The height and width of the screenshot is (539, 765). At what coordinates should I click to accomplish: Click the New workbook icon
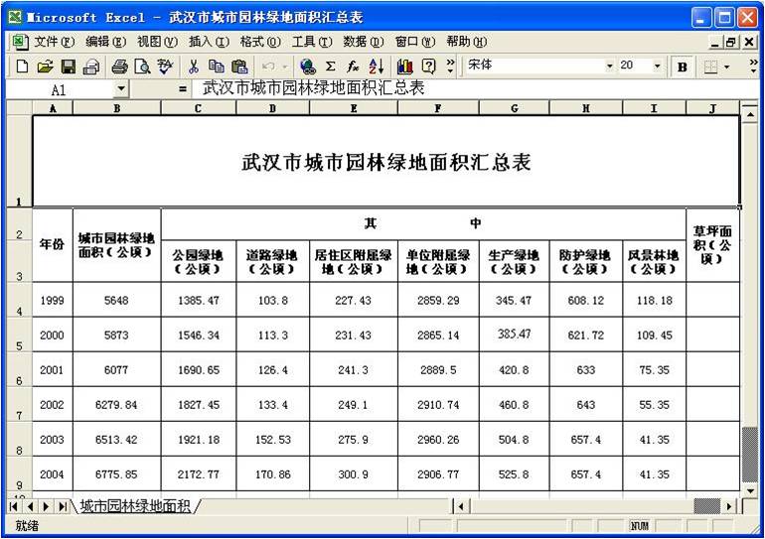click(x=22, y=67)
